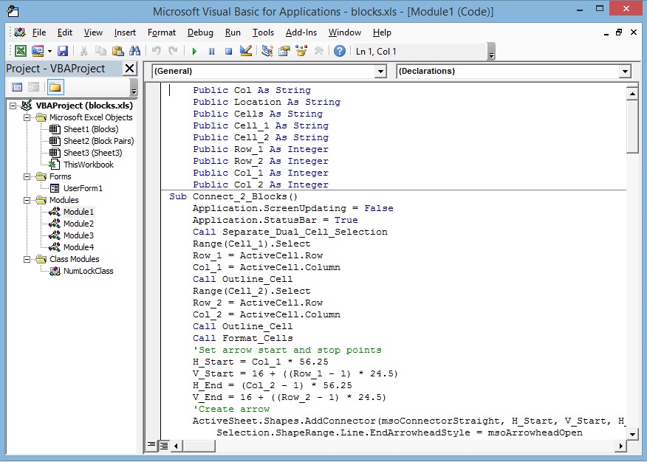Open the Help menu
This screenshot has height=462, width=647.
[382, 32]
